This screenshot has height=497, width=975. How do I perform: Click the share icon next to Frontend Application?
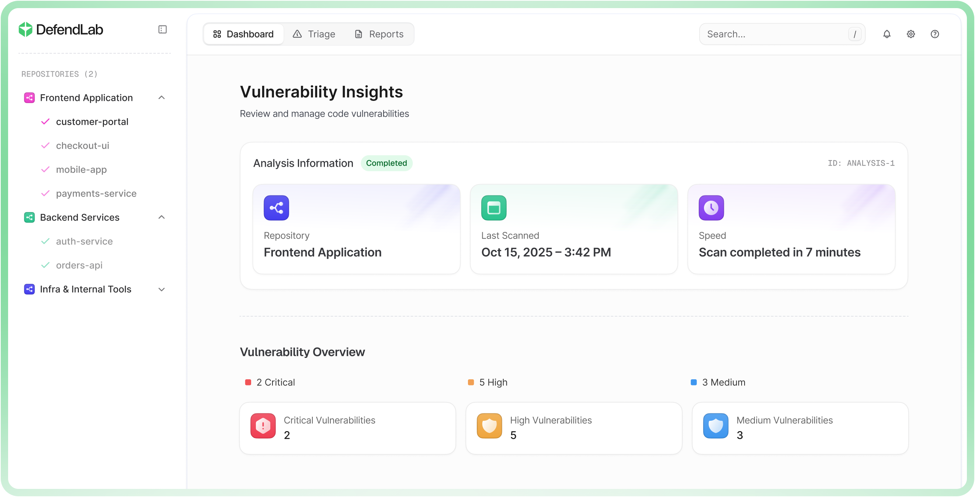30,98
